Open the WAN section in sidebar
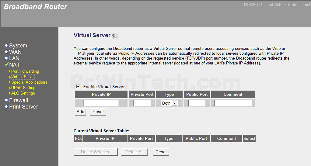The height and width of the screenshot is (166, 311). point(15,52)
